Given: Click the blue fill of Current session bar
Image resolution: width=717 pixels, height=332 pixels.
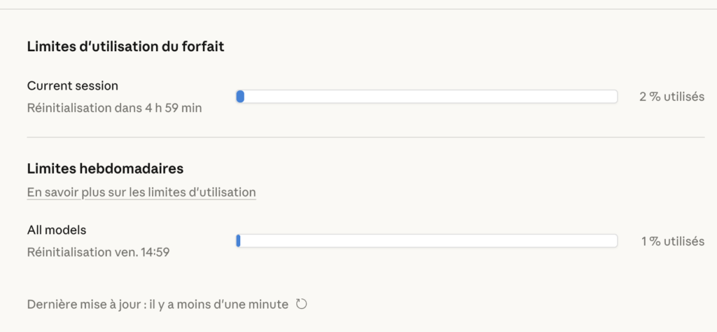Looking at the screenshot, I should tap(240, 97).
